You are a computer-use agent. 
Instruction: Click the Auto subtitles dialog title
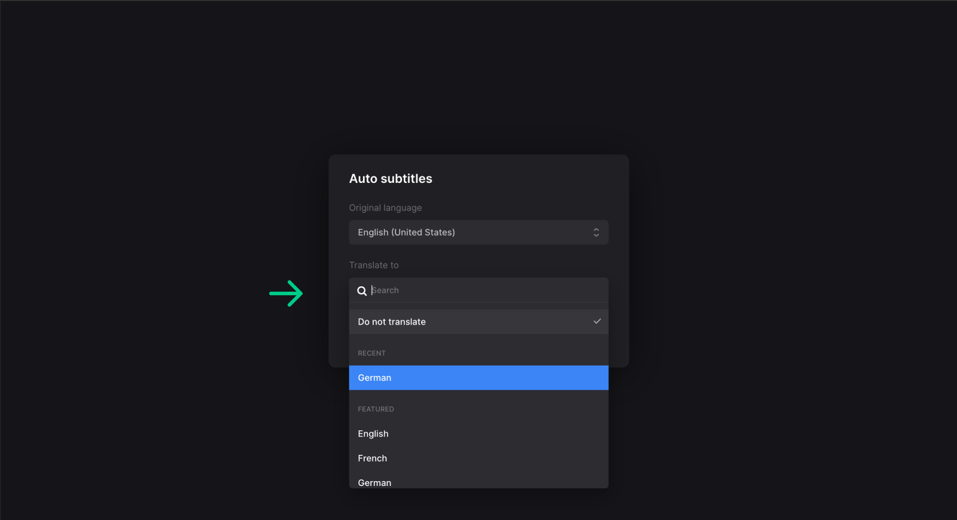(391, 179)
